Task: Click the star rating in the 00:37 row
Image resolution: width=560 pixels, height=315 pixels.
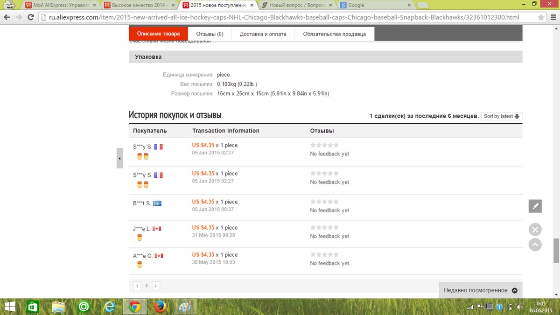Action: 324,202
